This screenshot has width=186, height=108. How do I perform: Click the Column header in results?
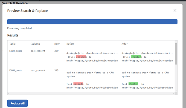coord(35,44)
